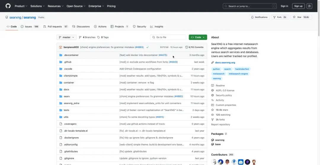Click the branches icon beside 4 Branches
Viewport: 320px width, 165px height.
80,37
